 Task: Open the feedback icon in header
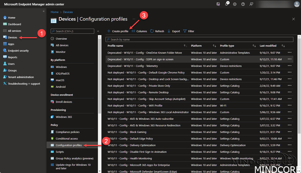point(251,4)
